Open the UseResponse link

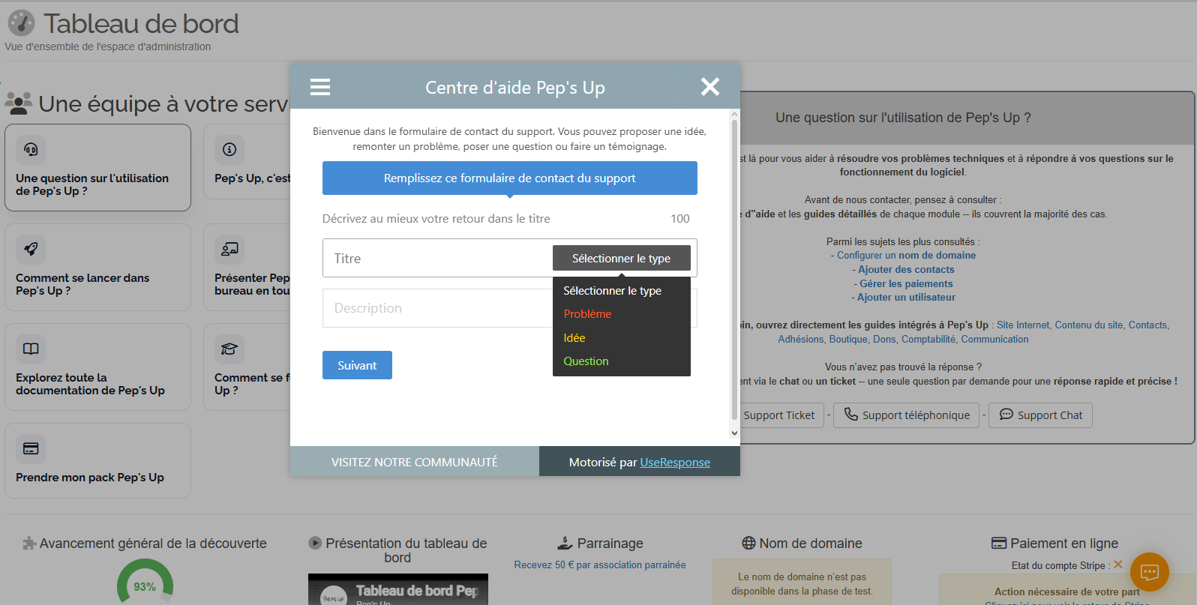674,462
